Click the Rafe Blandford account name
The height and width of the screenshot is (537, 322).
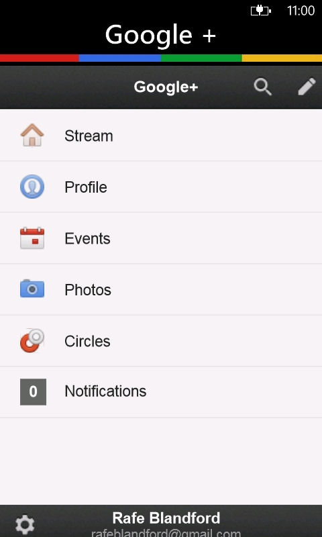pos(166,518)
